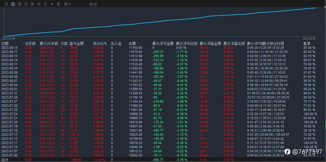Click the floating loss ratio 0.00 %
This screenshot has width=326, height=162.
click(x=181, y=48)
